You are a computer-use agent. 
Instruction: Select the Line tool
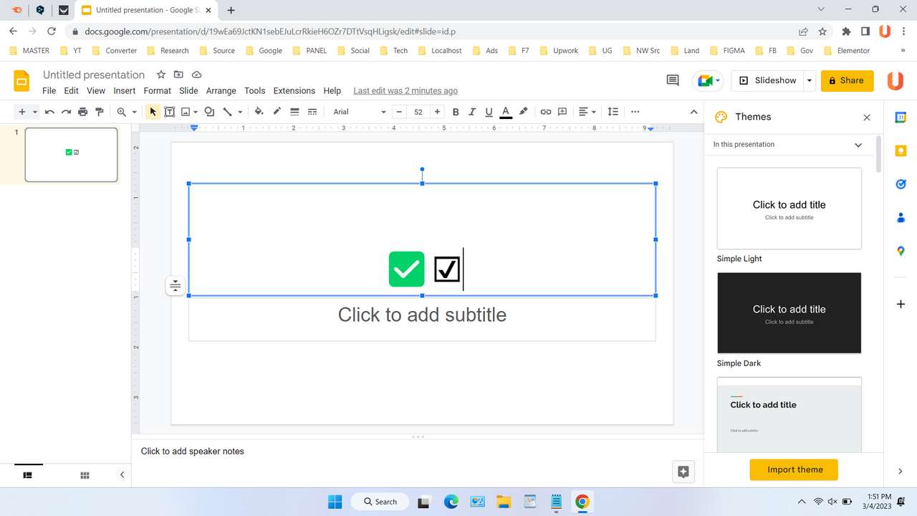tap(227, 112)
